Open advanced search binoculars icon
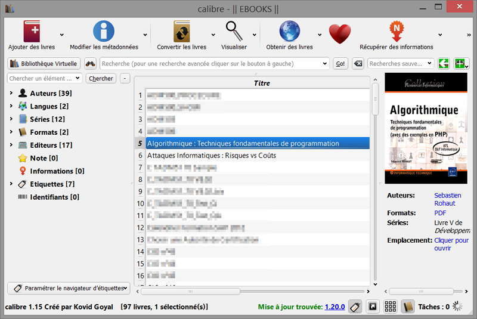This screenshot has height=319, width=477. coord(91,64)
